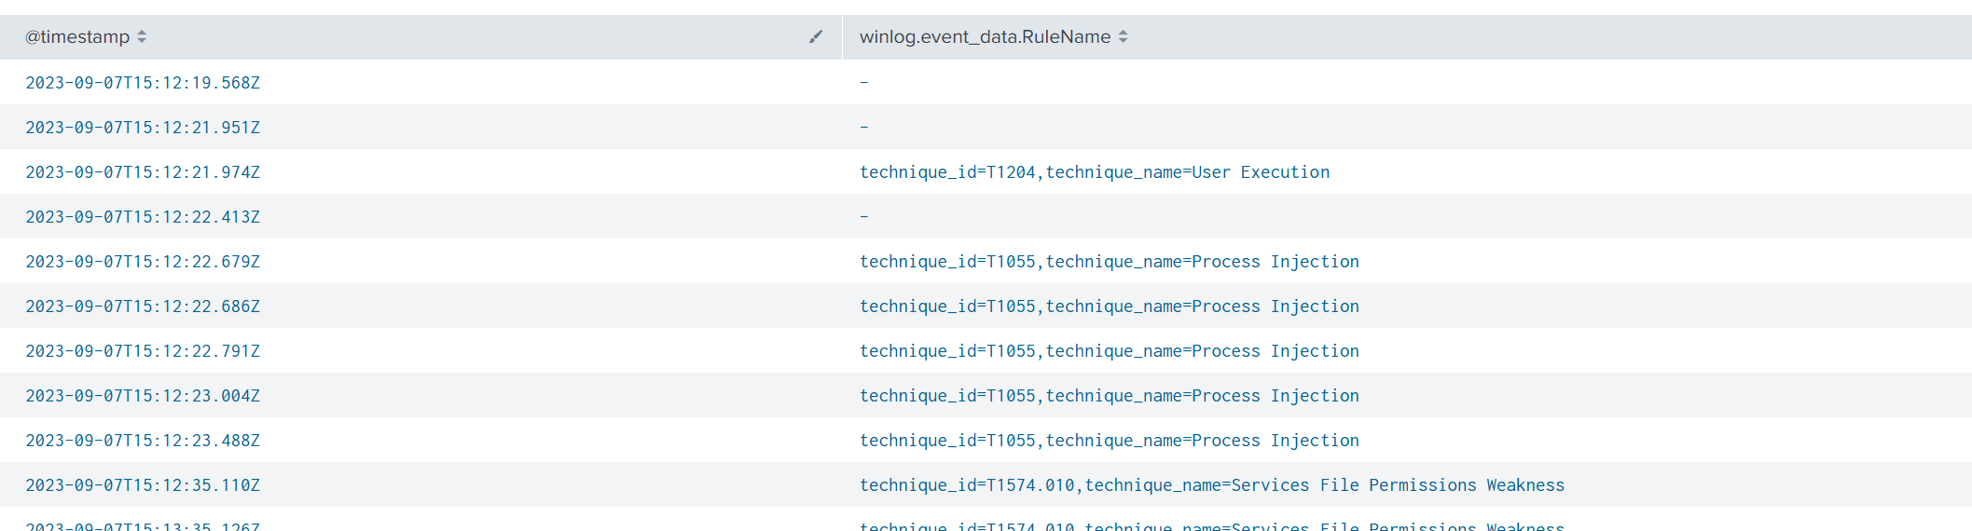Click the winlog.event_data.RuleName column header label
Viewport: 1972px width, 531px height.
[x=985, y=37]
